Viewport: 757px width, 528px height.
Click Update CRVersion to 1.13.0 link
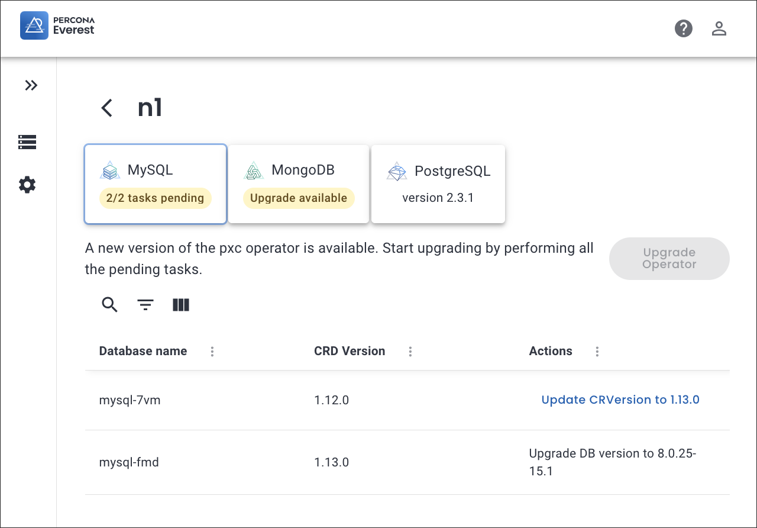(620, 400)
